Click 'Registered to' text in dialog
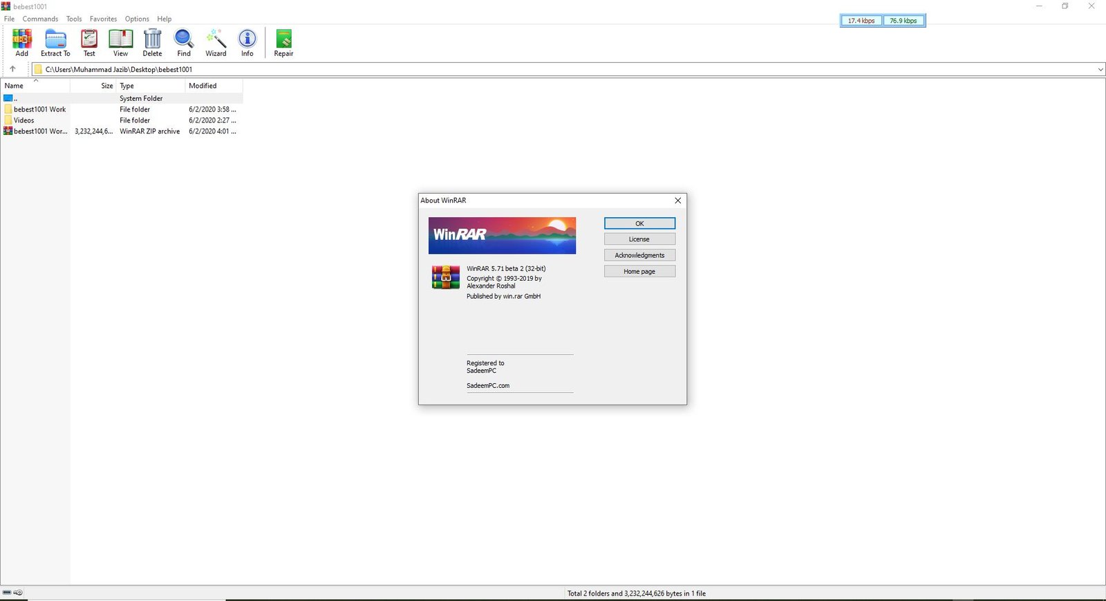Viewport: 1106px width, 601px height. 485,363
